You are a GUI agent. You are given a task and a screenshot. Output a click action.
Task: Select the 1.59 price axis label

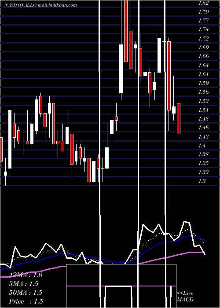pos(203,83)
